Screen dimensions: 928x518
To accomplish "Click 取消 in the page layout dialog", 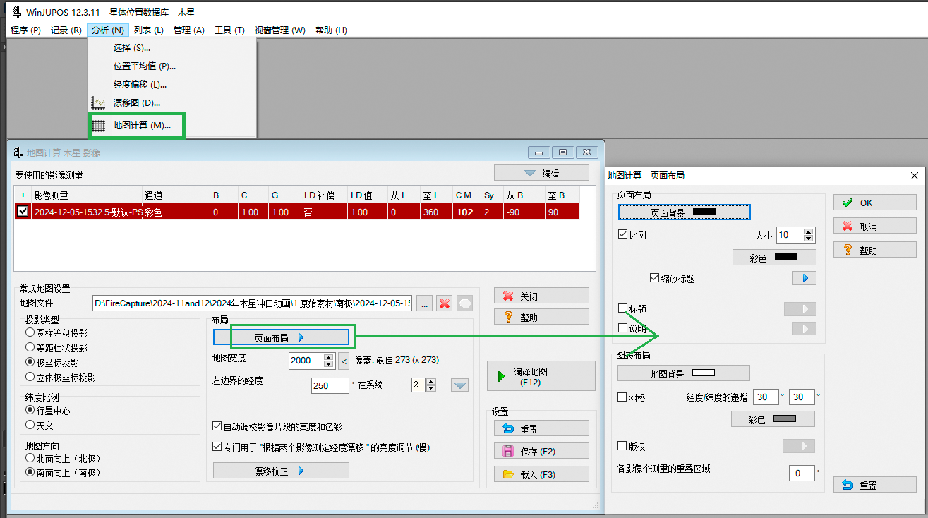I will click(875, 227).
